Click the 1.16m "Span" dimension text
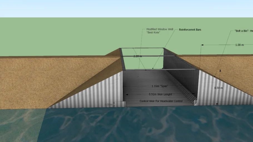The width and height of the screenshot is (253, 142). [160, 86]
